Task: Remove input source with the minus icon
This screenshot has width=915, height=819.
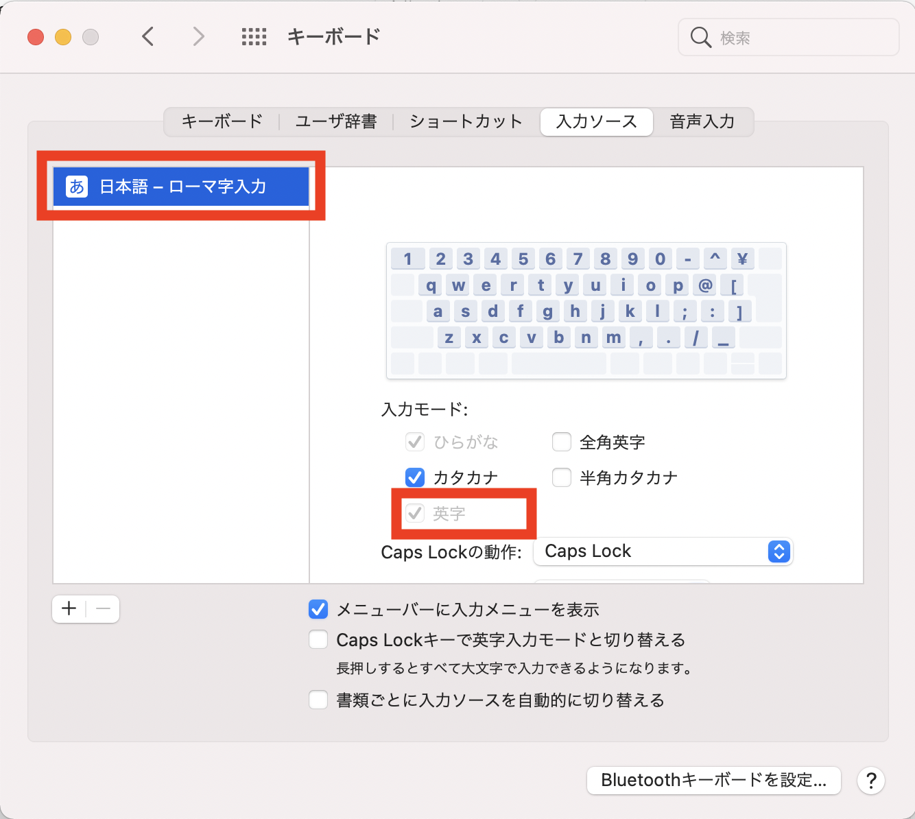Action: coord(103,608)
